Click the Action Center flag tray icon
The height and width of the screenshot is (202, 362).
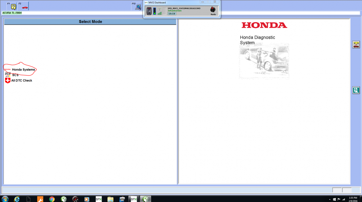339,199
